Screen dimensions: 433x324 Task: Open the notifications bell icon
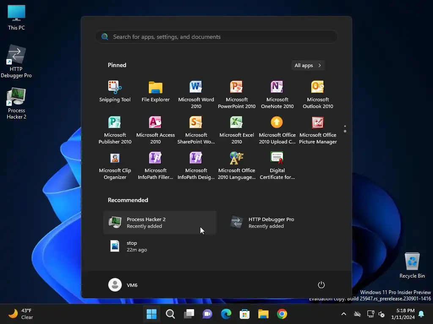[x=422, y=314]
